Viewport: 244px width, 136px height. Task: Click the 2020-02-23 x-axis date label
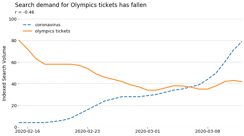[88, 131]
